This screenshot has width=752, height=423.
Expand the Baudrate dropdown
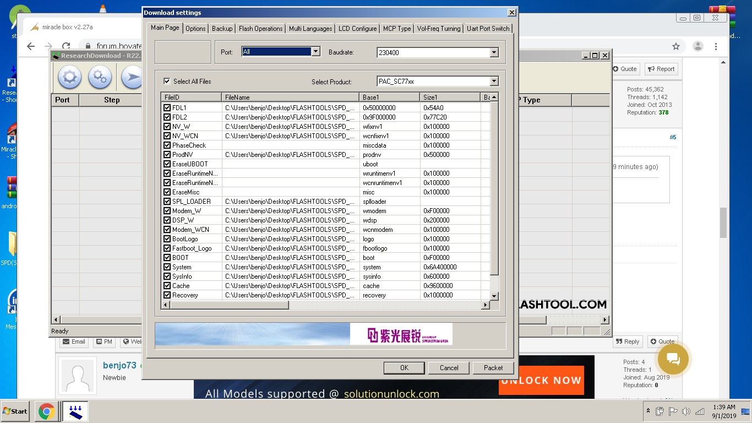pos(494,53)
